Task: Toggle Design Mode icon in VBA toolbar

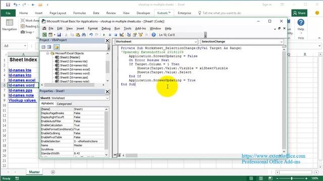Action: pos(122,35)
